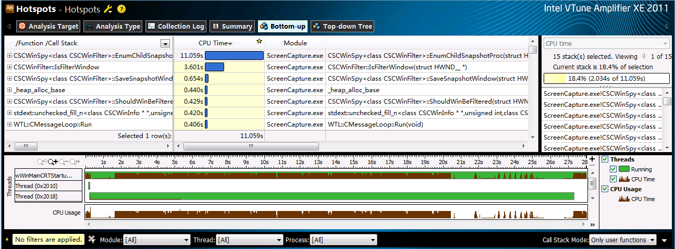Open the Collection Log view
Image resolution: width=675 pixels, height=249 pixels.
176,26
